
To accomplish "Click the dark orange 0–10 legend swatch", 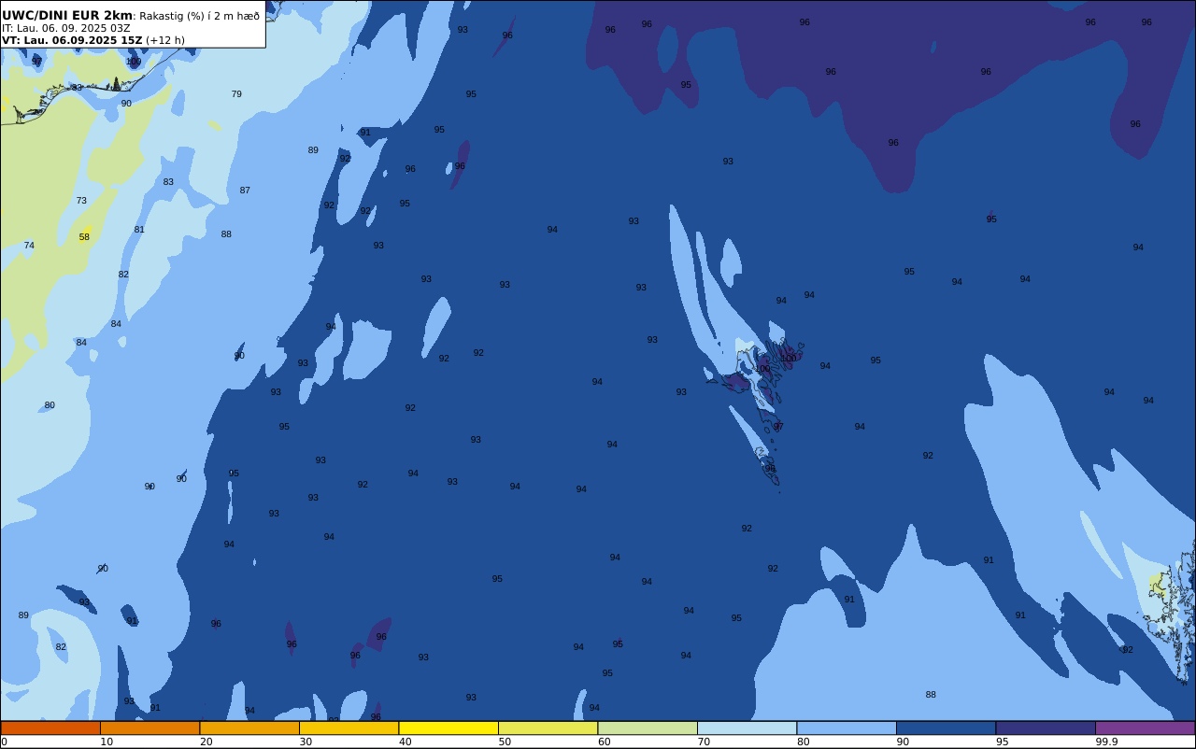I will click(x=50, y=728).
